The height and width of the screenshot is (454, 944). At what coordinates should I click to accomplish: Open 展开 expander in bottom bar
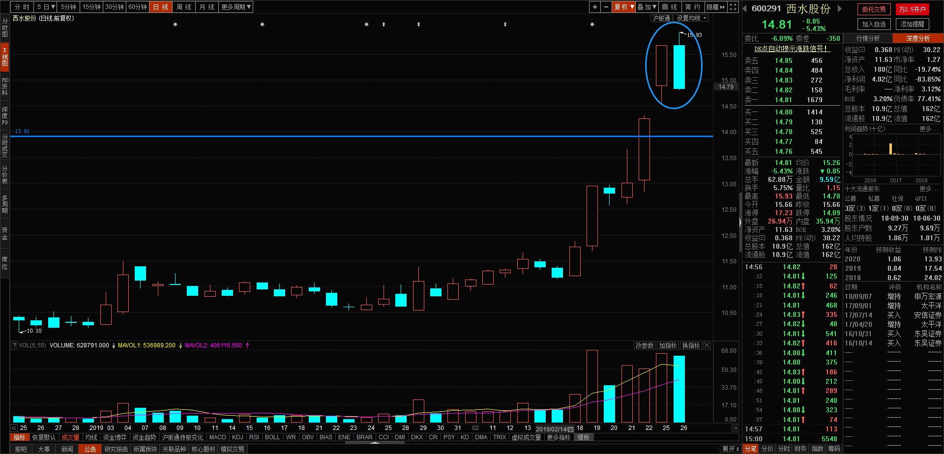[731, 449]
